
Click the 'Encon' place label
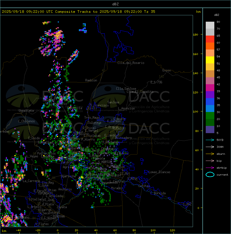point(167,70)
